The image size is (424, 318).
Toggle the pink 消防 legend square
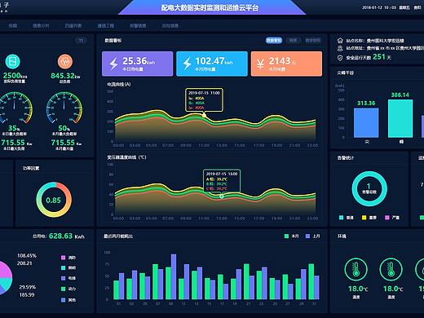tap(64, 258)
